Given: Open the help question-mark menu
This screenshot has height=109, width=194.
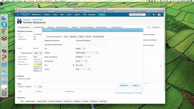Looking at the screenshot, I should (149, 15).
